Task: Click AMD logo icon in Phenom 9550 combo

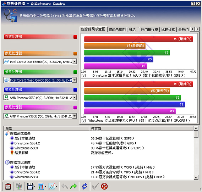Action: (x=6, y=98)
